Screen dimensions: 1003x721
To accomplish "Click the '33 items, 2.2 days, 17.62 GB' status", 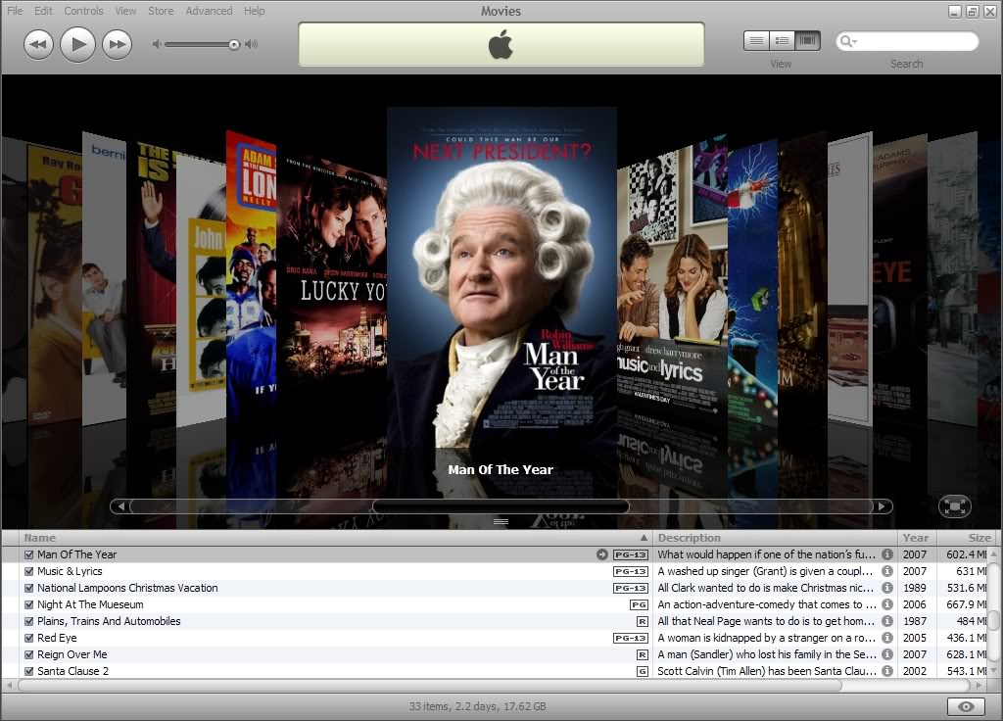I will tap(478, 706).
